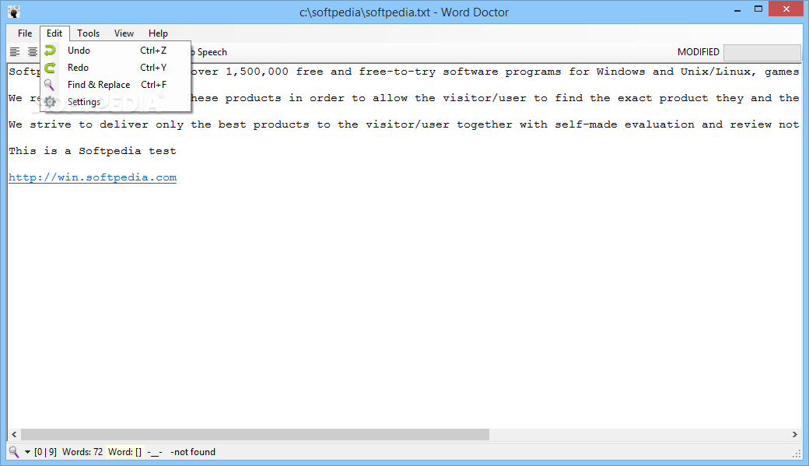
Task: Click the '1,500,000' text in first line
Action: [x=257, y=72]
